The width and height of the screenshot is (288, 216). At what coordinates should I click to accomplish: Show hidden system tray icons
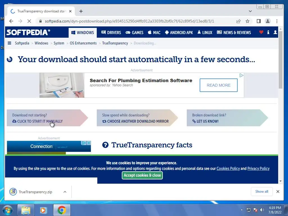[x=242, y=210]
